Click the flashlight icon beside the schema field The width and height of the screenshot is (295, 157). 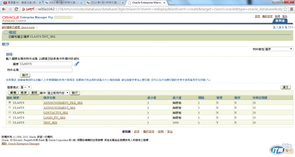(77, 64)
